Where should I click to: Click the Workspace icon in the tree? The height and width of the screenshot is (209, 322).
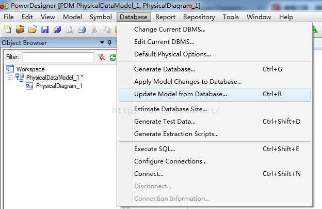pos(10,69)
